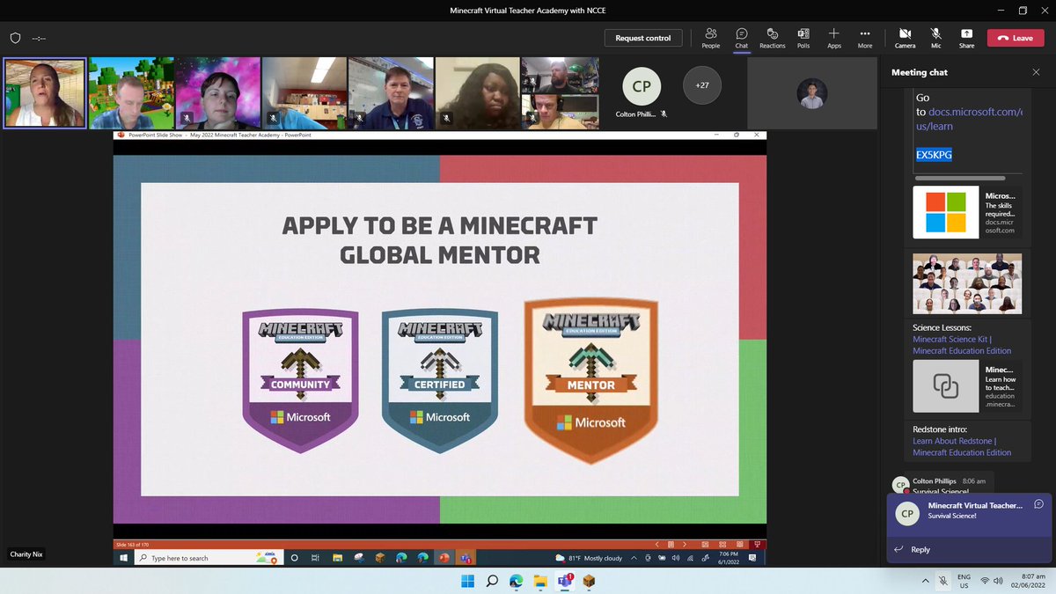Turn on the Camera
Viewport: 1056px width, 594px height.
905,38
